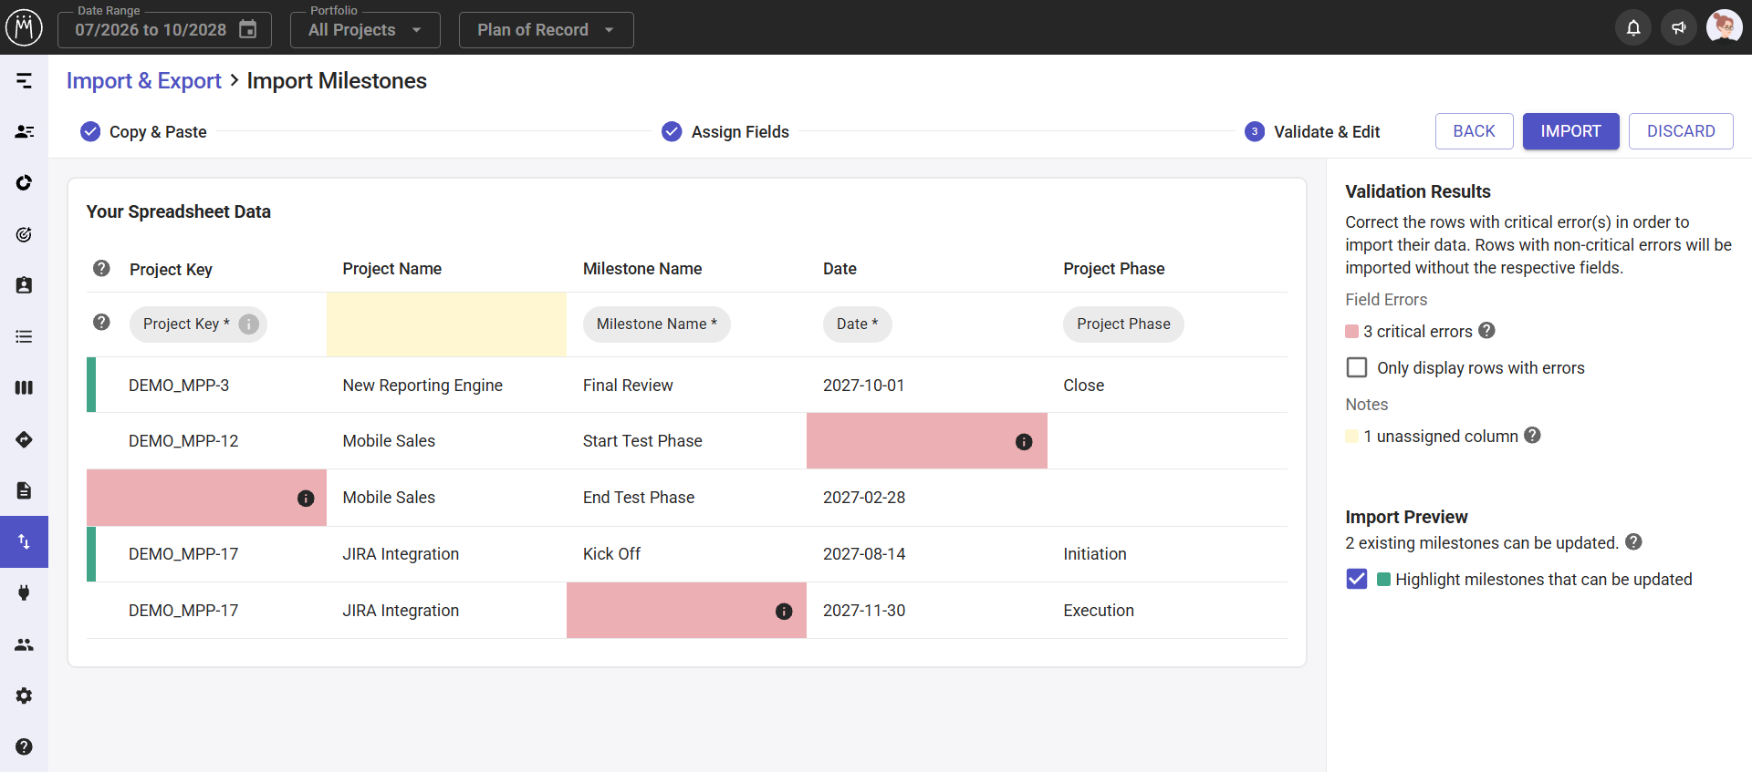
Task: Open the target goals sidebar icon
Action: point(24,234)
